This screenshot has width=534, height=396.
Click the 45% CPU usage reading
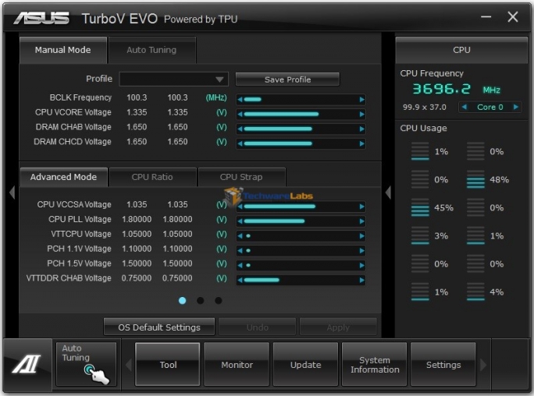(443, 207)
